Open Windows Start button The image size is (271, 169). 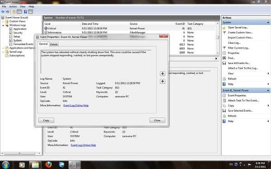[5, 164]
